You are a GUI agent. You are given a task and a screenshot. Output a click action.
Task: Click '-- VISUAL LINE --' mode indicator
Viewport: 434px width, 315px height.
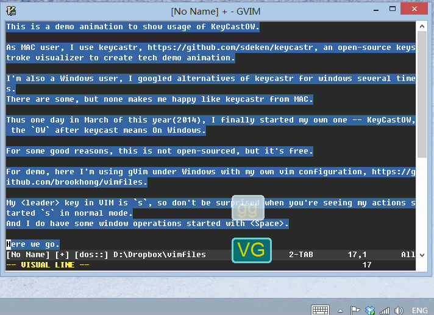click(48, 265)
